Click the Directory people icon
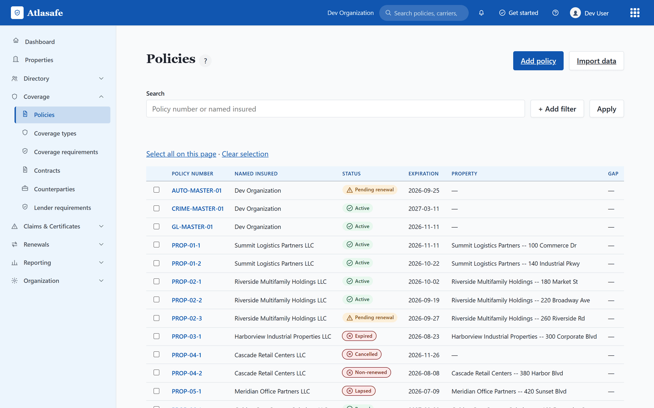This screenshot has height=408, width=654. click(x=15, y=78)
